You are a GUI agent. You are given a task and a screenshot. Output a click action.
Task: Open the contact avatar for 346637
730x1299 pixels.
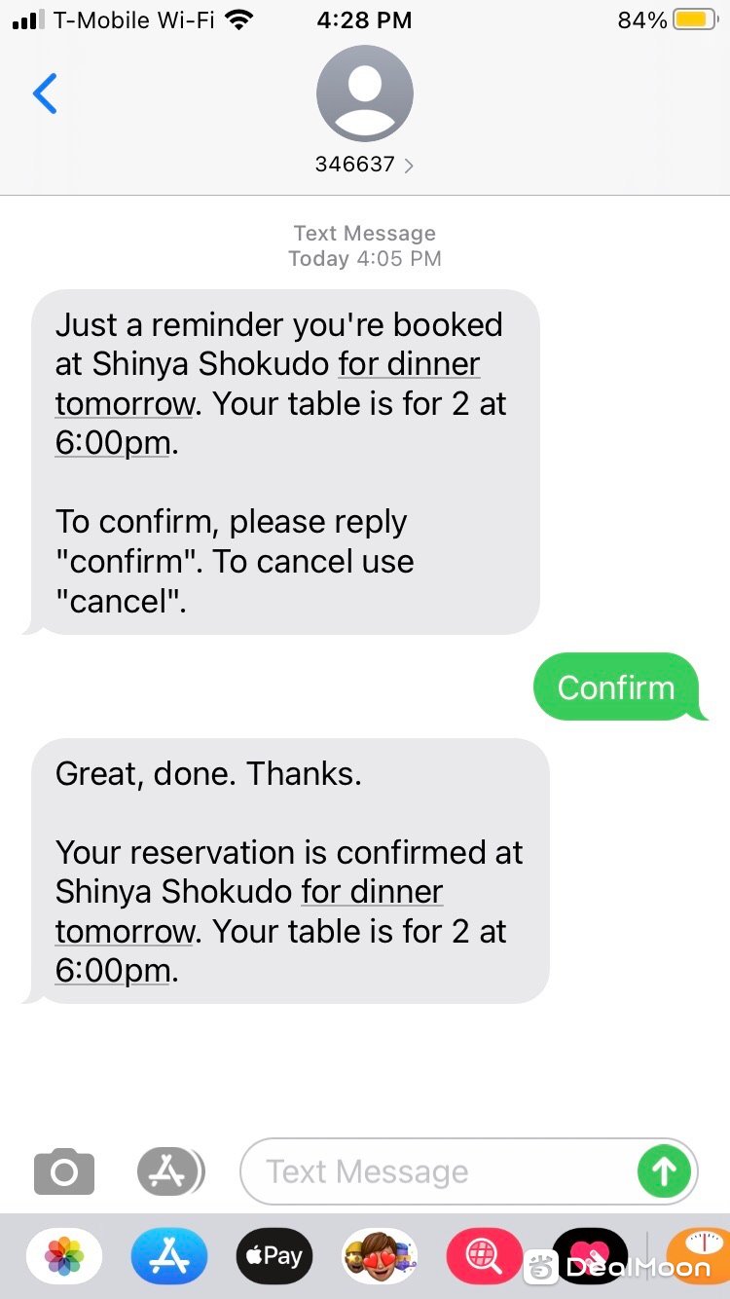365,93
